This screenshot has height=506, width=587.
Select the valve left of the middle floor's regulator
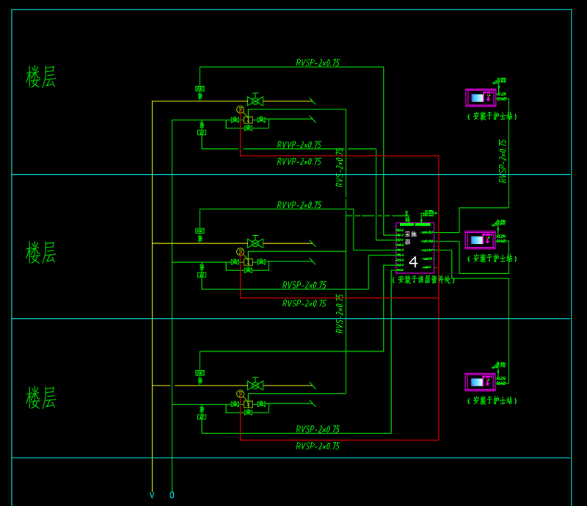235,262
